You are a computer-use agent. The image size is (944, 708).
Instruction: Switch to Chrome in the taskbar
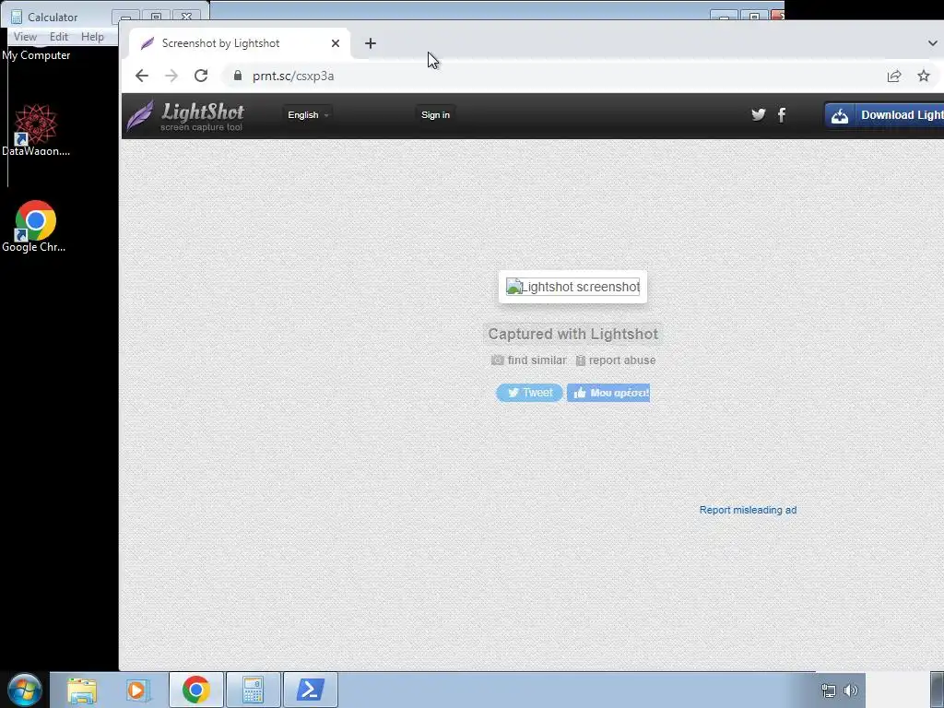coord(195,690)
